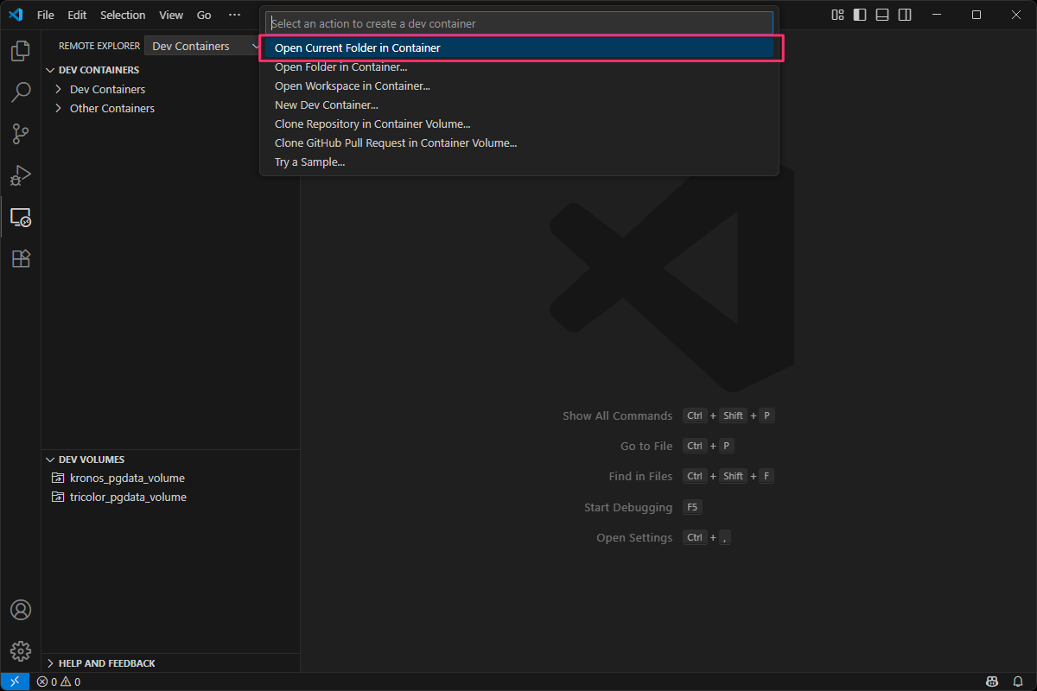Click the Start Debugging label
Image resolution: width=1037 pixels, height=691 pixels.
pyautogui.click(x=628, y=507)
